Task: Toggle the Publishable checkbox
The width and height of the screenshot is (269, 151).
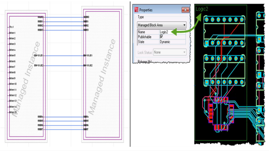Action: 161,36
